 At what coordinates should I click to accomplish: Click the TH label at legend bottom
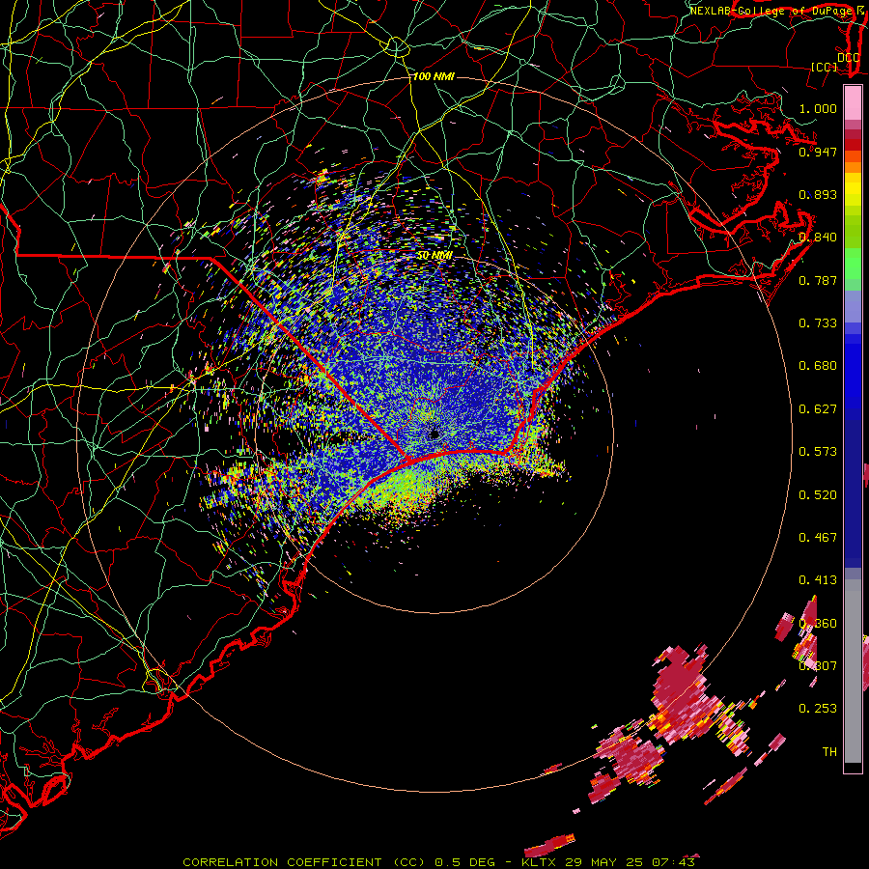(x=829, y=752)
